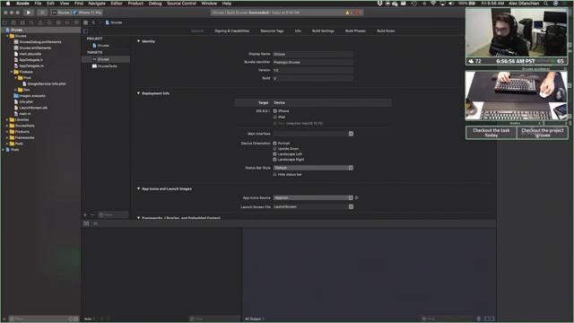The width and height of the screenshot is (574, 323).
Task: Show the Source Control navigator
Action: pyautogui.click(x=13, y=22)
